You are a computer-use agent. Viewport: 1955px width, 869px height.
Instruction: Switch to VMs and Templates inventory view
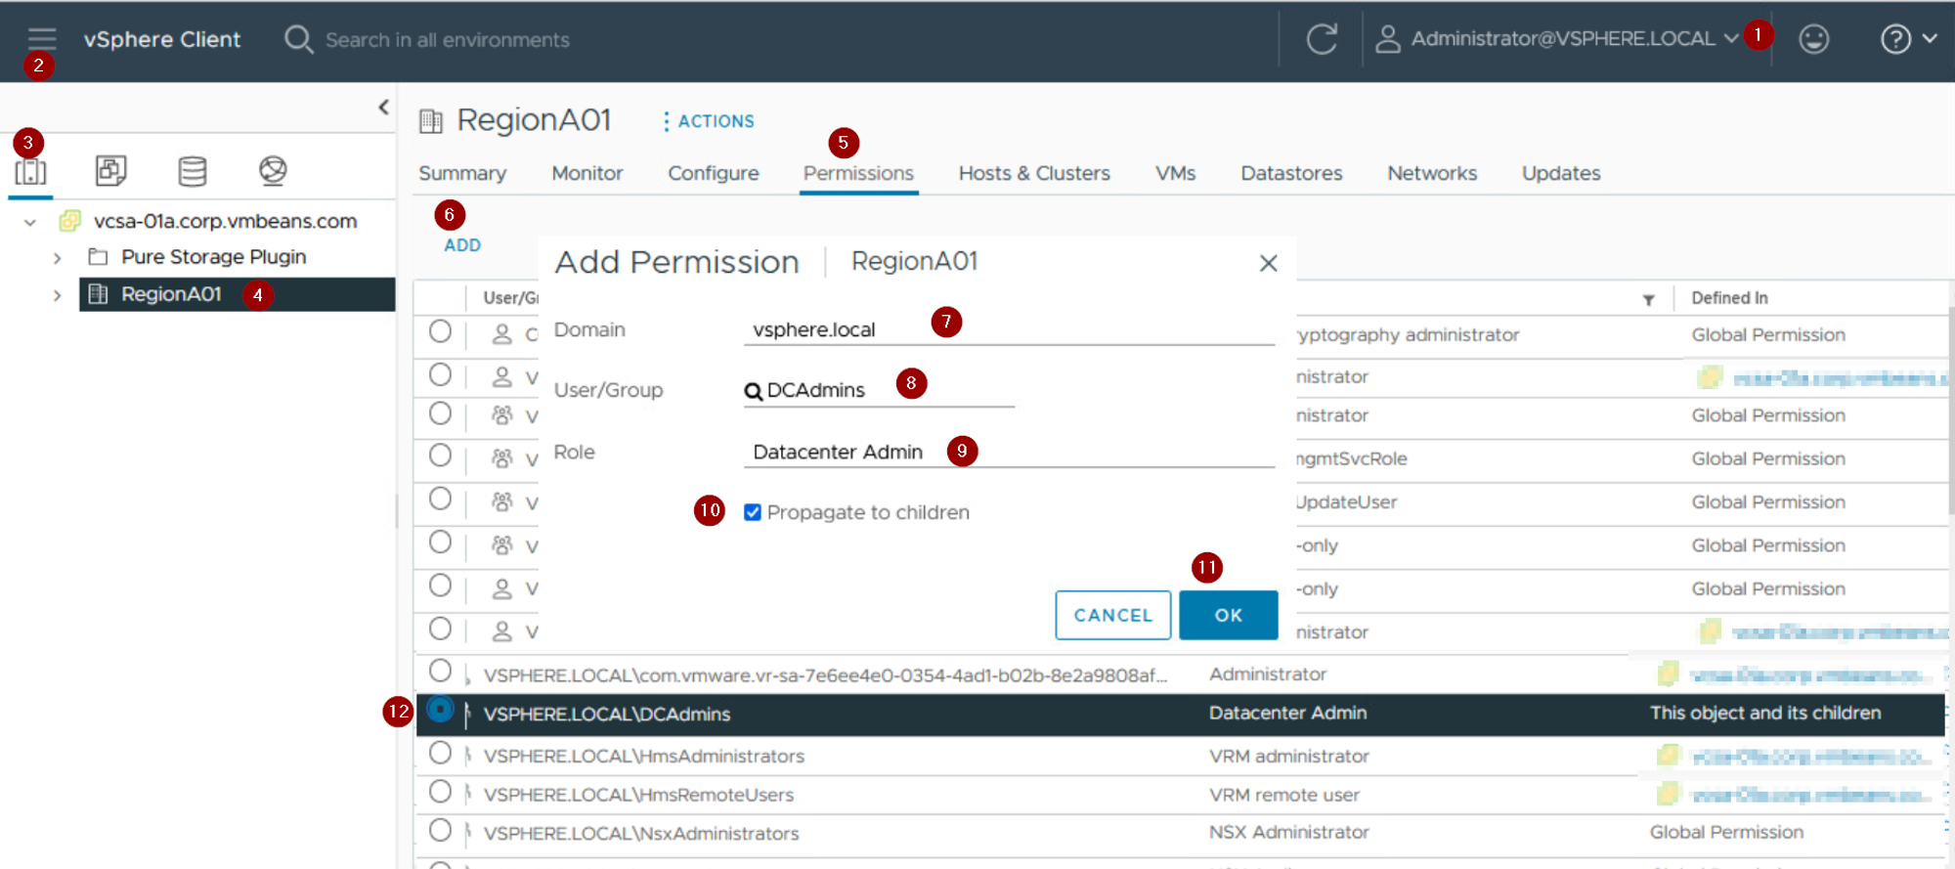click(110, 171)
